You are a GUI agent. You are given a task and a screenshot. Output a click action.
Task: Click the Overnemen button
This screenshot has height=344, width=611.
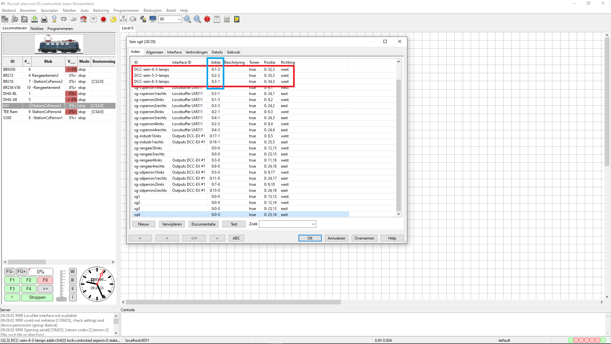(364, 238)
